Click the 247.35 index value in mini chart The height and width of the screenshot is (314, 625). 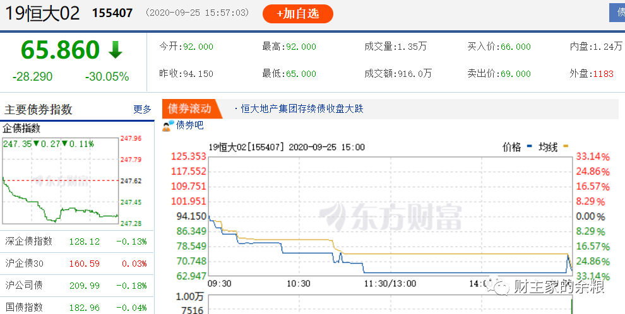click(x=17, y=144)
